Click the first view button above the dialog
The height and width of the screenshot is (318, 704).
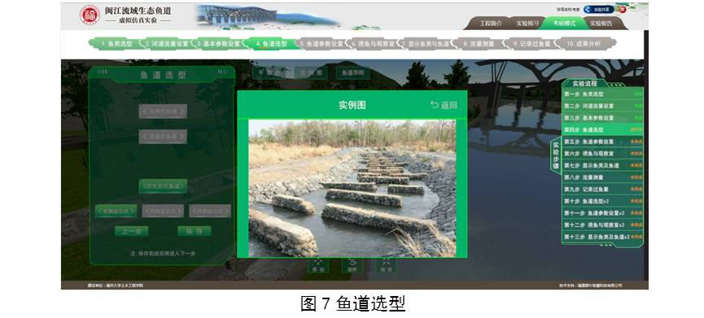click(269, 72)
